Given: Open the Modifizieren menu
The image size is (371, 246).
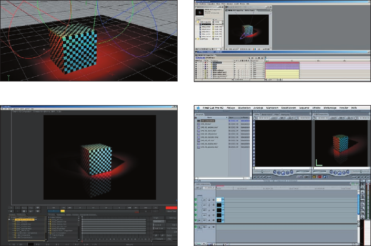Looking at the screenshot, I should click(x=288, y=108).
